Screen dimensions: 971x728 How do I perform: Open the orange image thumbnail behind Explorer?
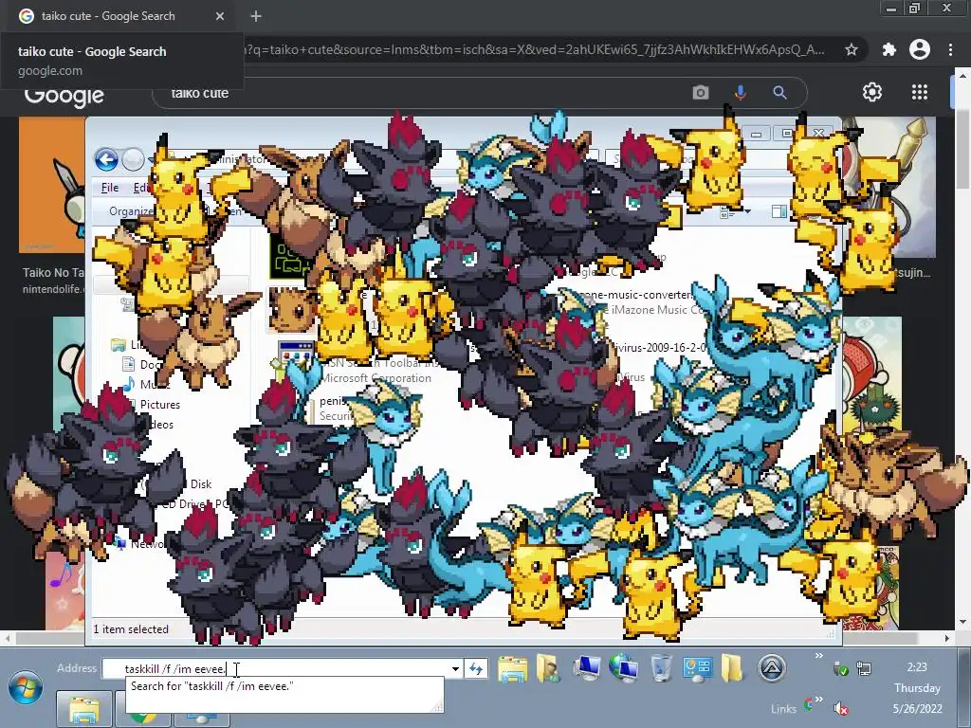point(52,186)
